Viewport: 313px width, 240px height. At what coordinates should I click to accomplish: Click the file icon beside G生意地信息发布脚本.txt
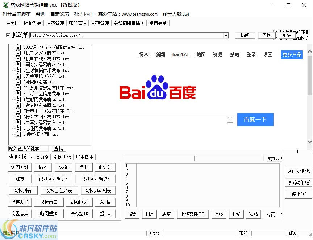click(x=18, y=88)
